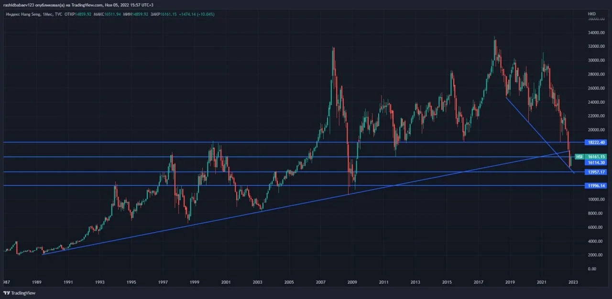Click the +1474.14 (+10.04%) change value
This screenshot has width=612, height=299.
click(x=197, y=14)
